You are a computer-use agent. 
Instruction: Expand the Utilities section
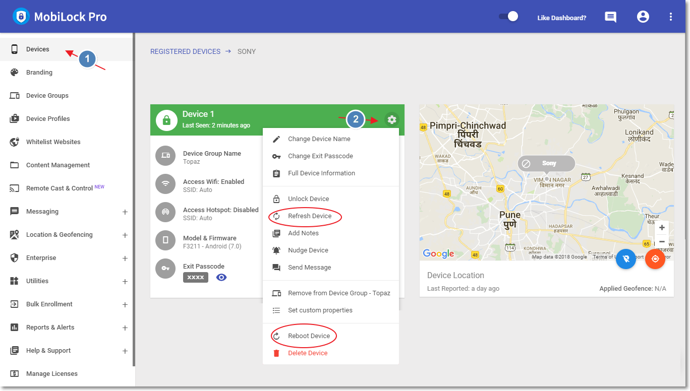coord(125,282)
